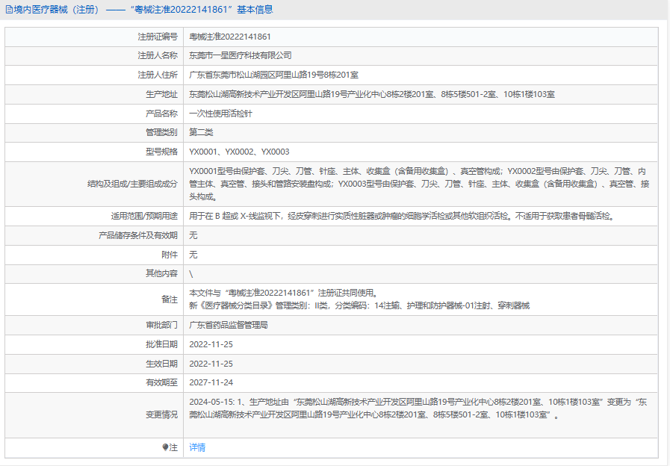Click the 结构及组成 description text
Screen dimensions: 670x466
click(418, 184)
